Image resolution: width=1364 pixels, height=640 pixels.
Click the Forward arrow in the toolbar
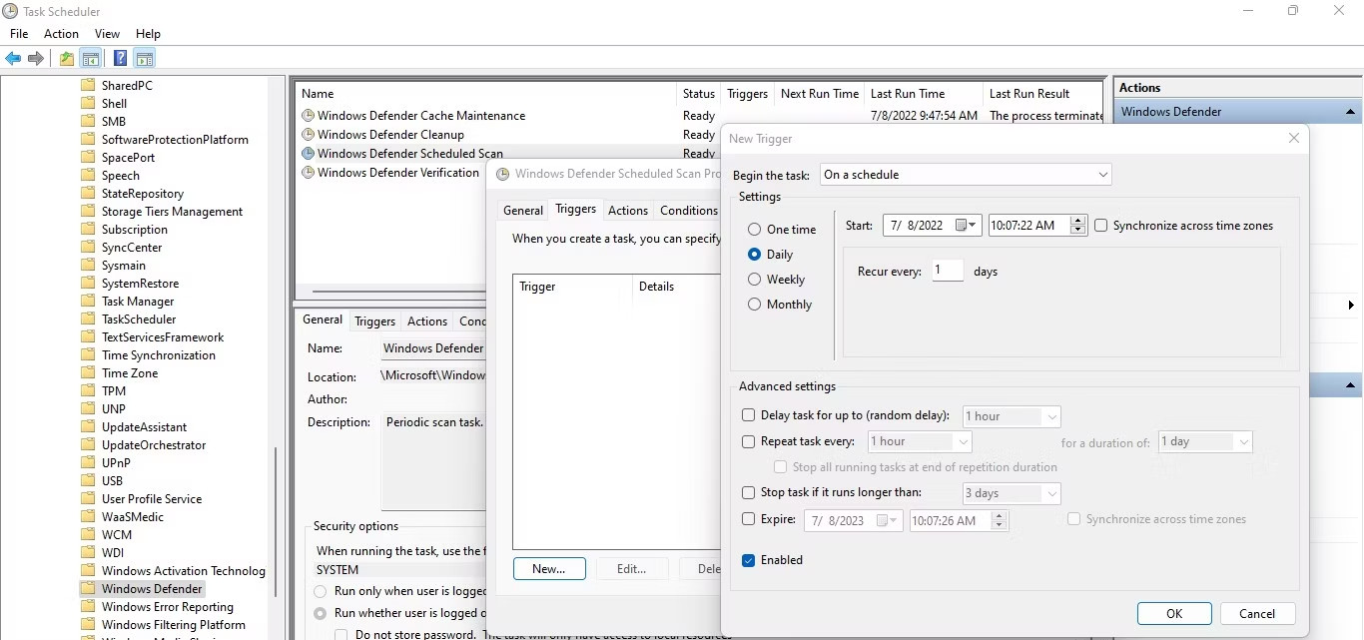(x=36, y=59)
